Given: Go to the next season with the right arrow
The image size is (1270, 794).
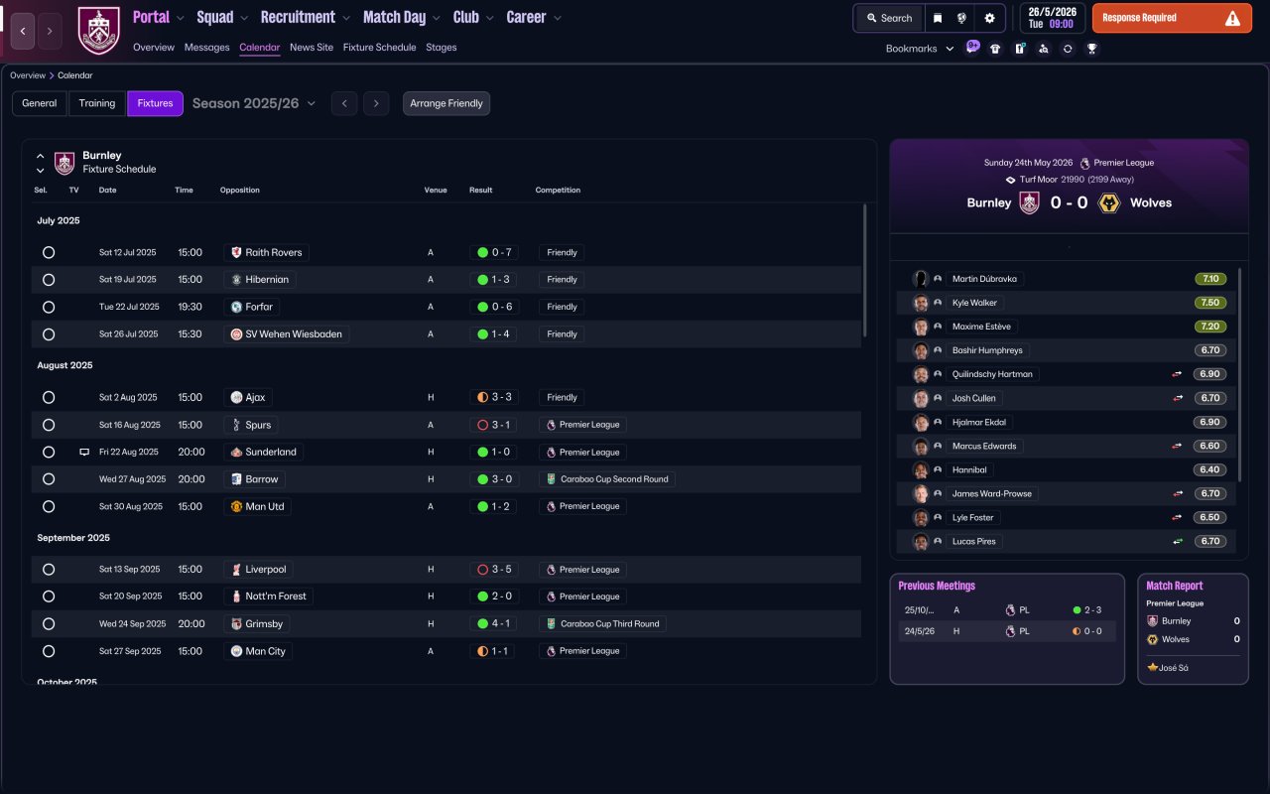Looking at the screenshot, I should click(375, 103).
